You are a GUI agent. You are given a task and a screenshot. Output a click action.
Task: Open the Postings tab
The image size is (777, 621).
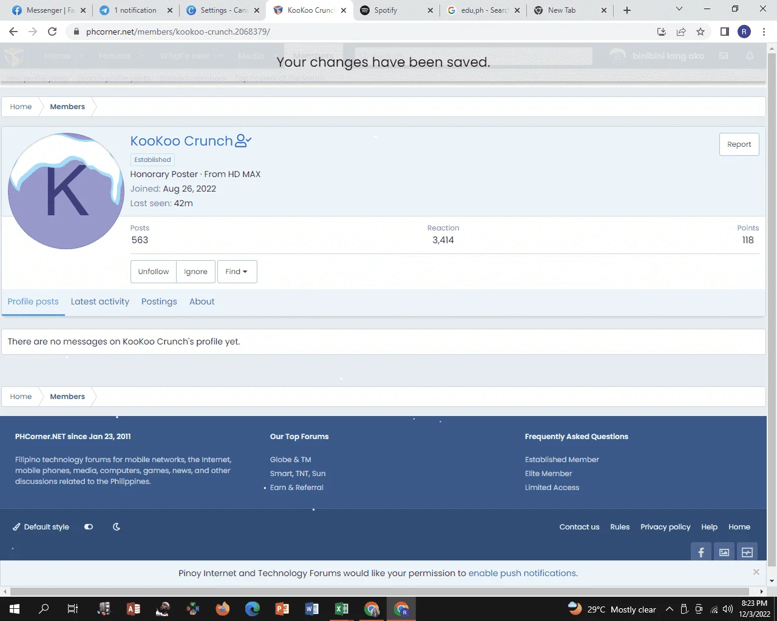159,301
